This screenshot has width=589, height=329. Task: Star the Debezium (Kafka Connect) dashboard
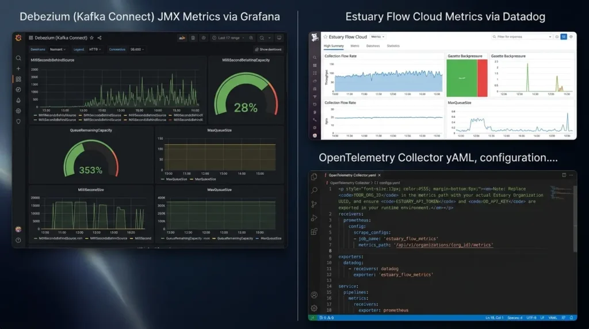[91, 38]
